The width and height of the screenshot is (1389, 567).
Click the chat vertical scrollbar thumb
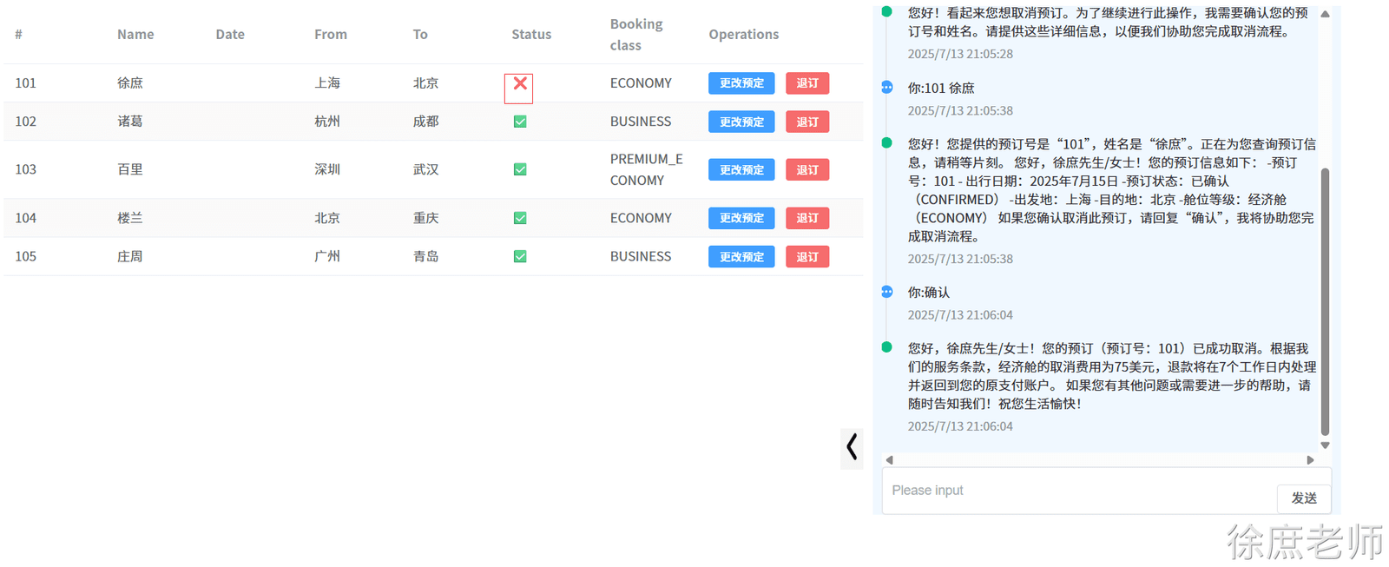coord(1325,302)
